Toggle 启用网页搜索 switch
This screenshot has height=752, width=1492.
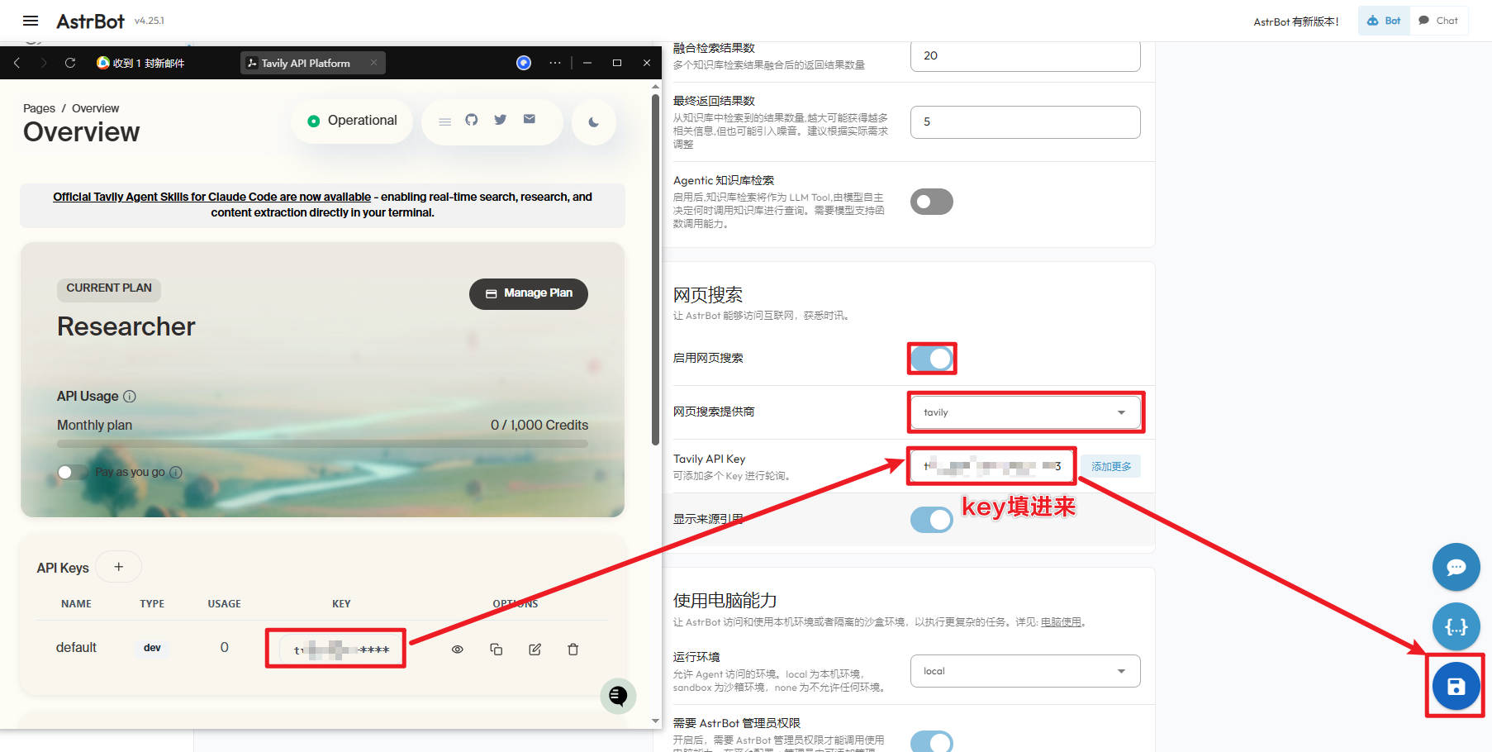pyautogui.click(x=932, y=359)
